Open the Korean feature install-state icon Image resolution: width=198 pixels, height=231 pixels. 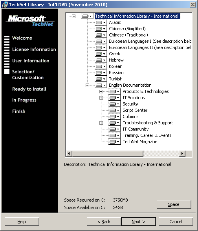point(101,66)
